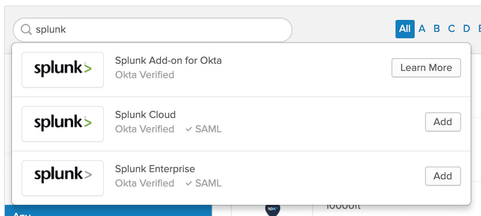This screenshot has width=481, height=216.
Task: Filter apps by letter A
Action: point(422,29)
